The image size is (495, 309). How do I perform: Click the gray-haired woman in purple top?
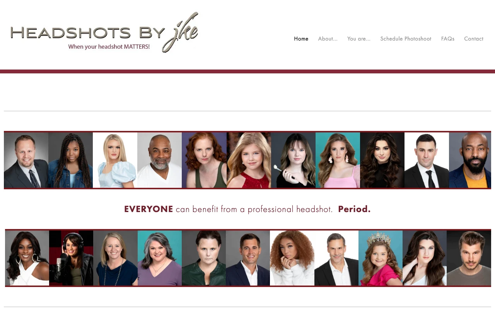click(x=160, y=258)
